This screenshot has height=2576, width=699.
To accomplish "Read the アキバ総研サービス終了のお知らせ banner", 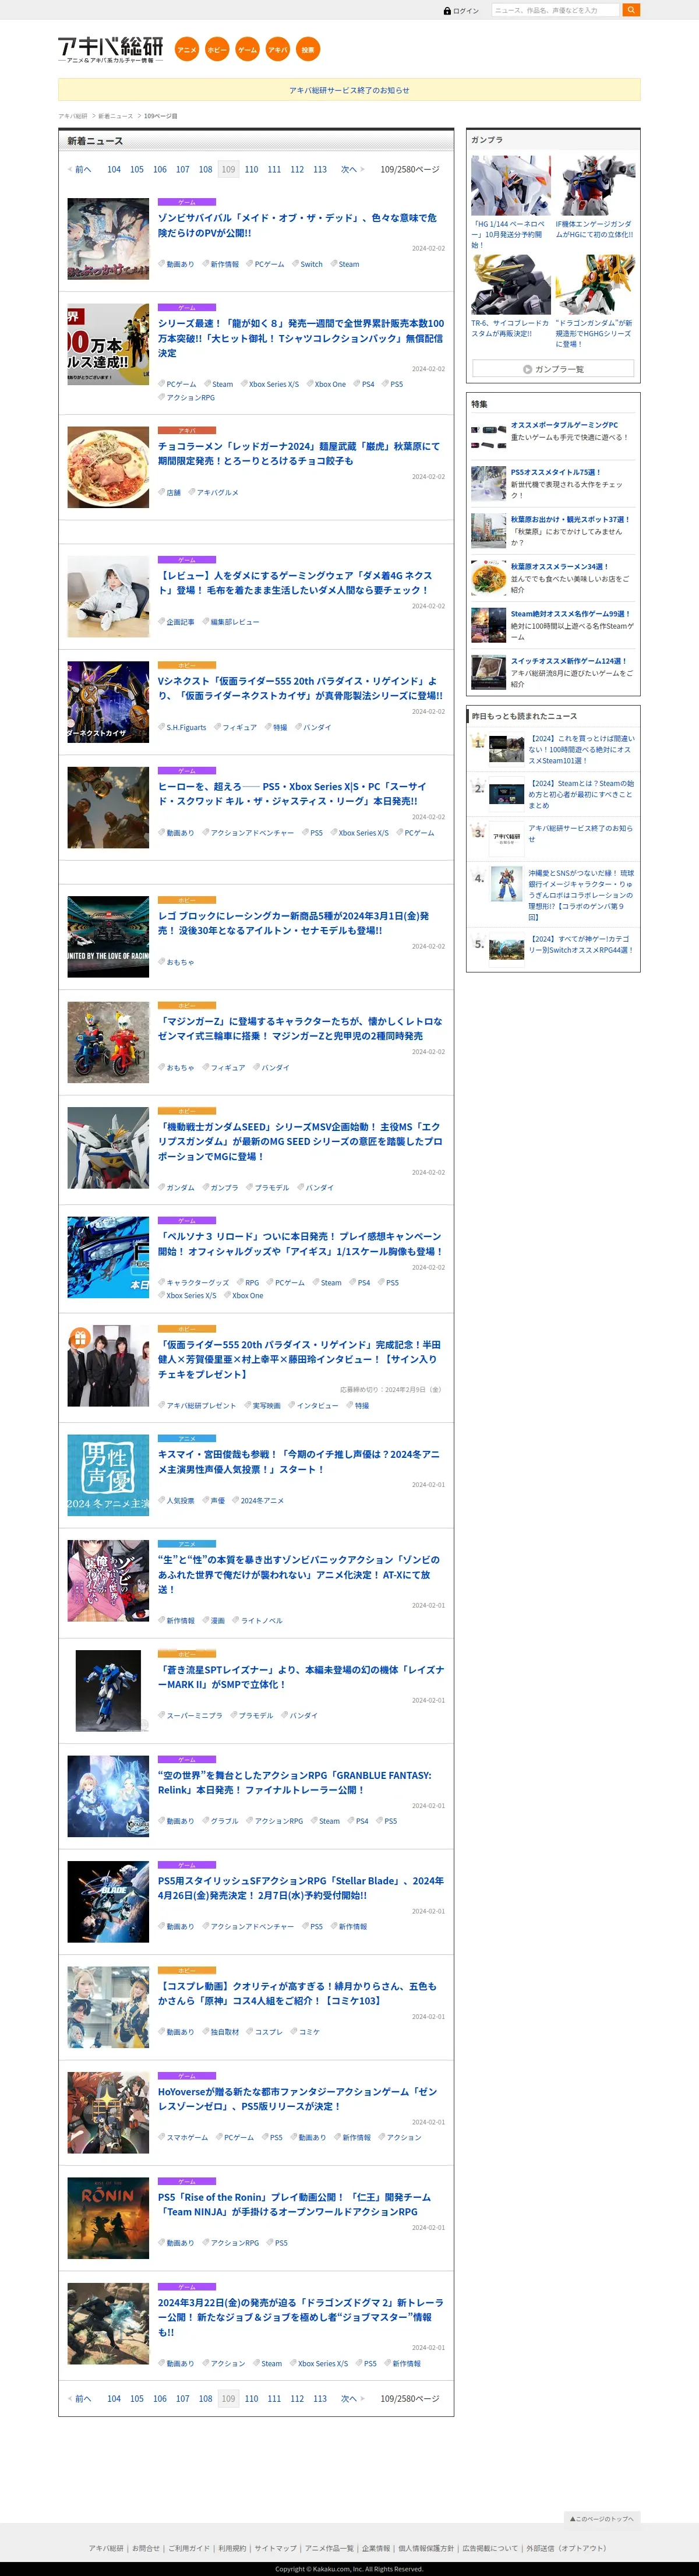I will [x=349, y=90].
